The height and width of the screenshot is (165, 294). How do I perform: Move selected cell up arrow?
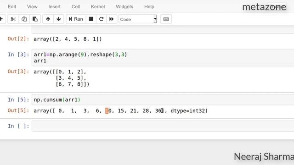(x=48, y=19)
